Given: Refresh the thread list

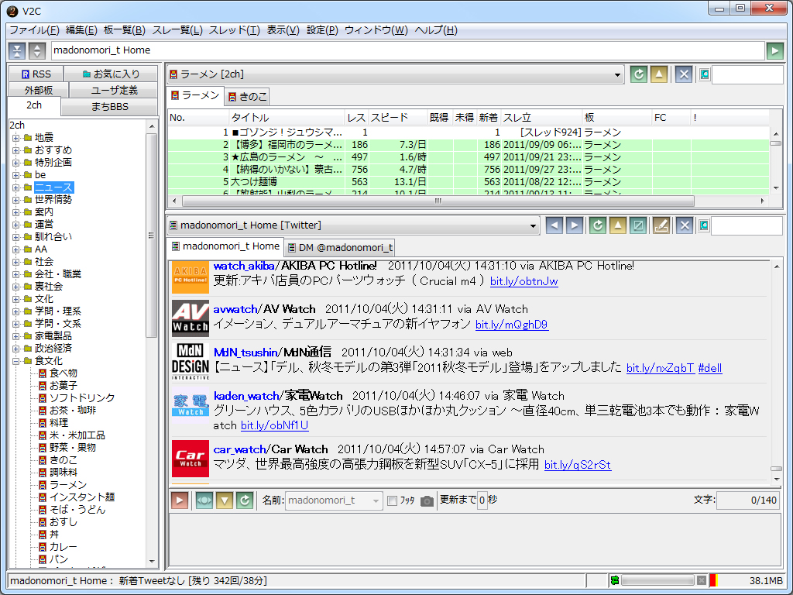Looking at the screenshot, I should pyautogui.click(x=638, y=74).
